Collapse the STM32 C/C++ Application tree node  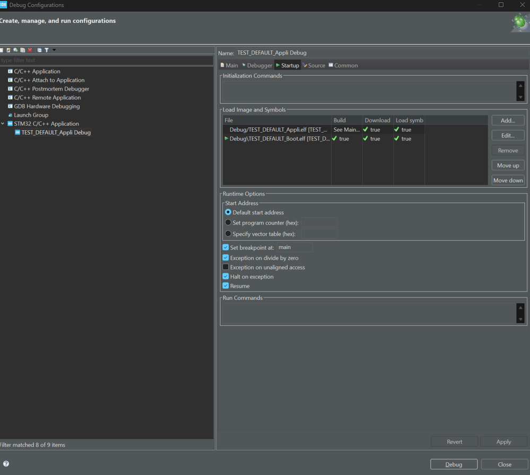pos(3,124)
